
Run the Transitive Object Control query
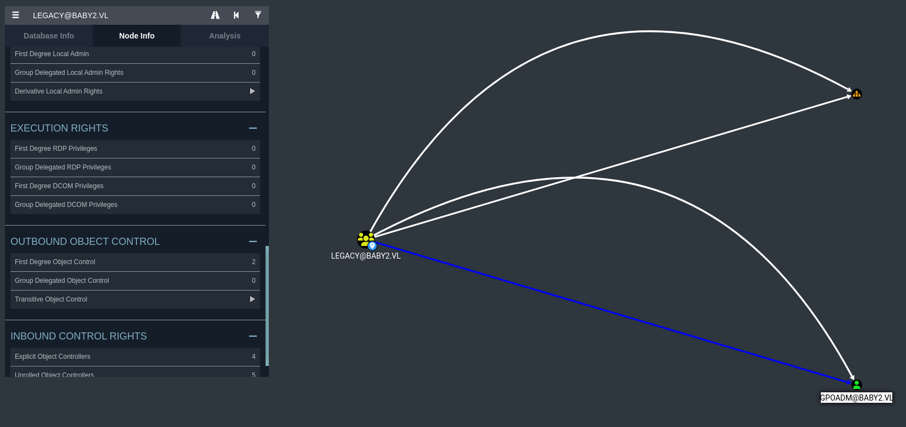tap(252, 299)
